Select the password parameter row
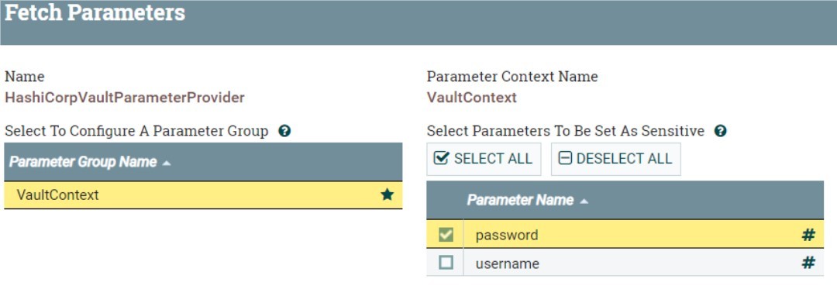Image resolution: width=837 pixels, height=289 pixels. pyautogui.click(x=625, y=235)
